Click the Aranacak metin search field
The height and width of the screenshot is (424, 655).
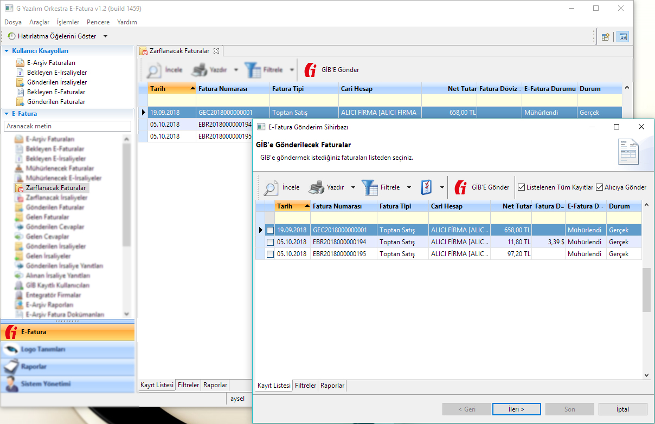(x=67, y=126)
